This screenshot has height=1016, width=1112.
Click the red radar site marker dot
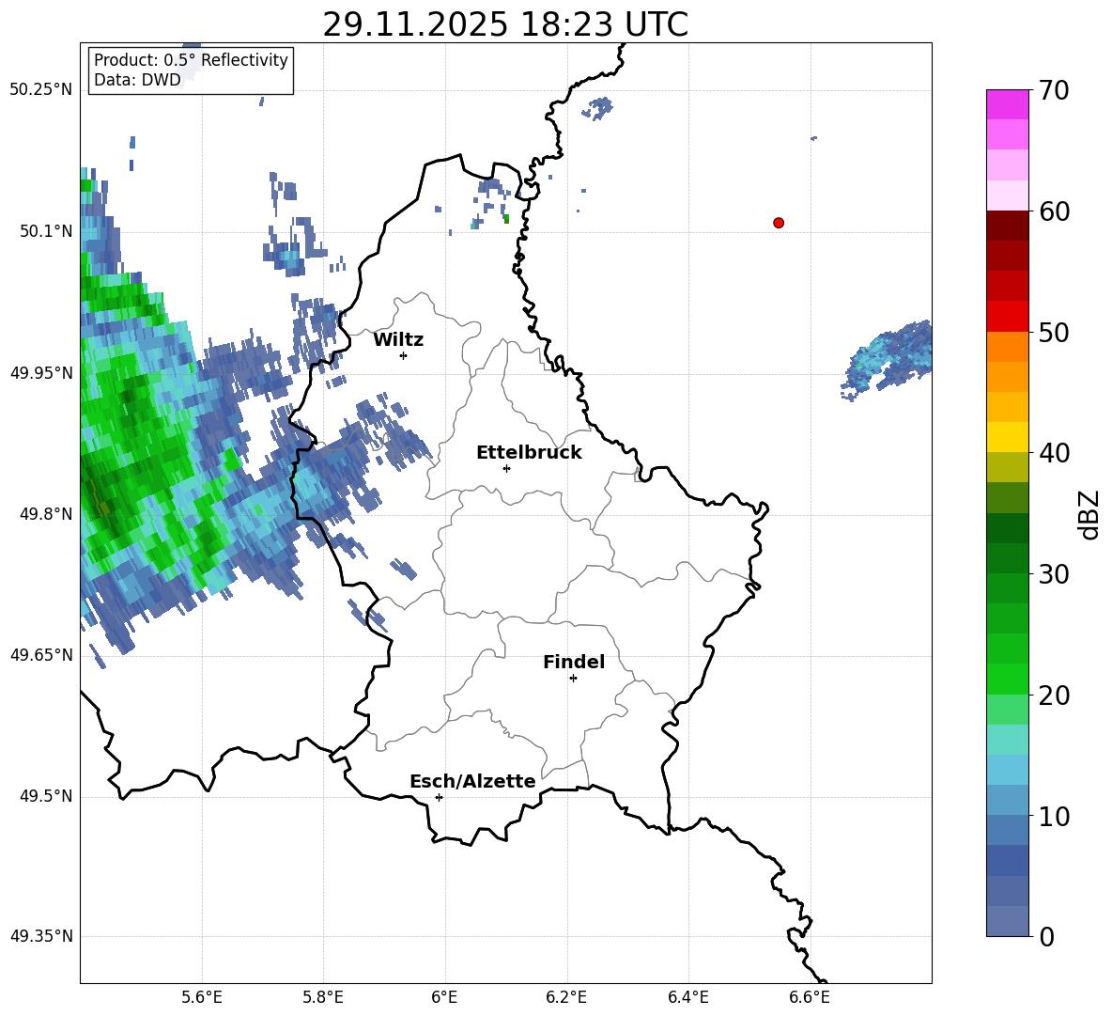(779, 223)
